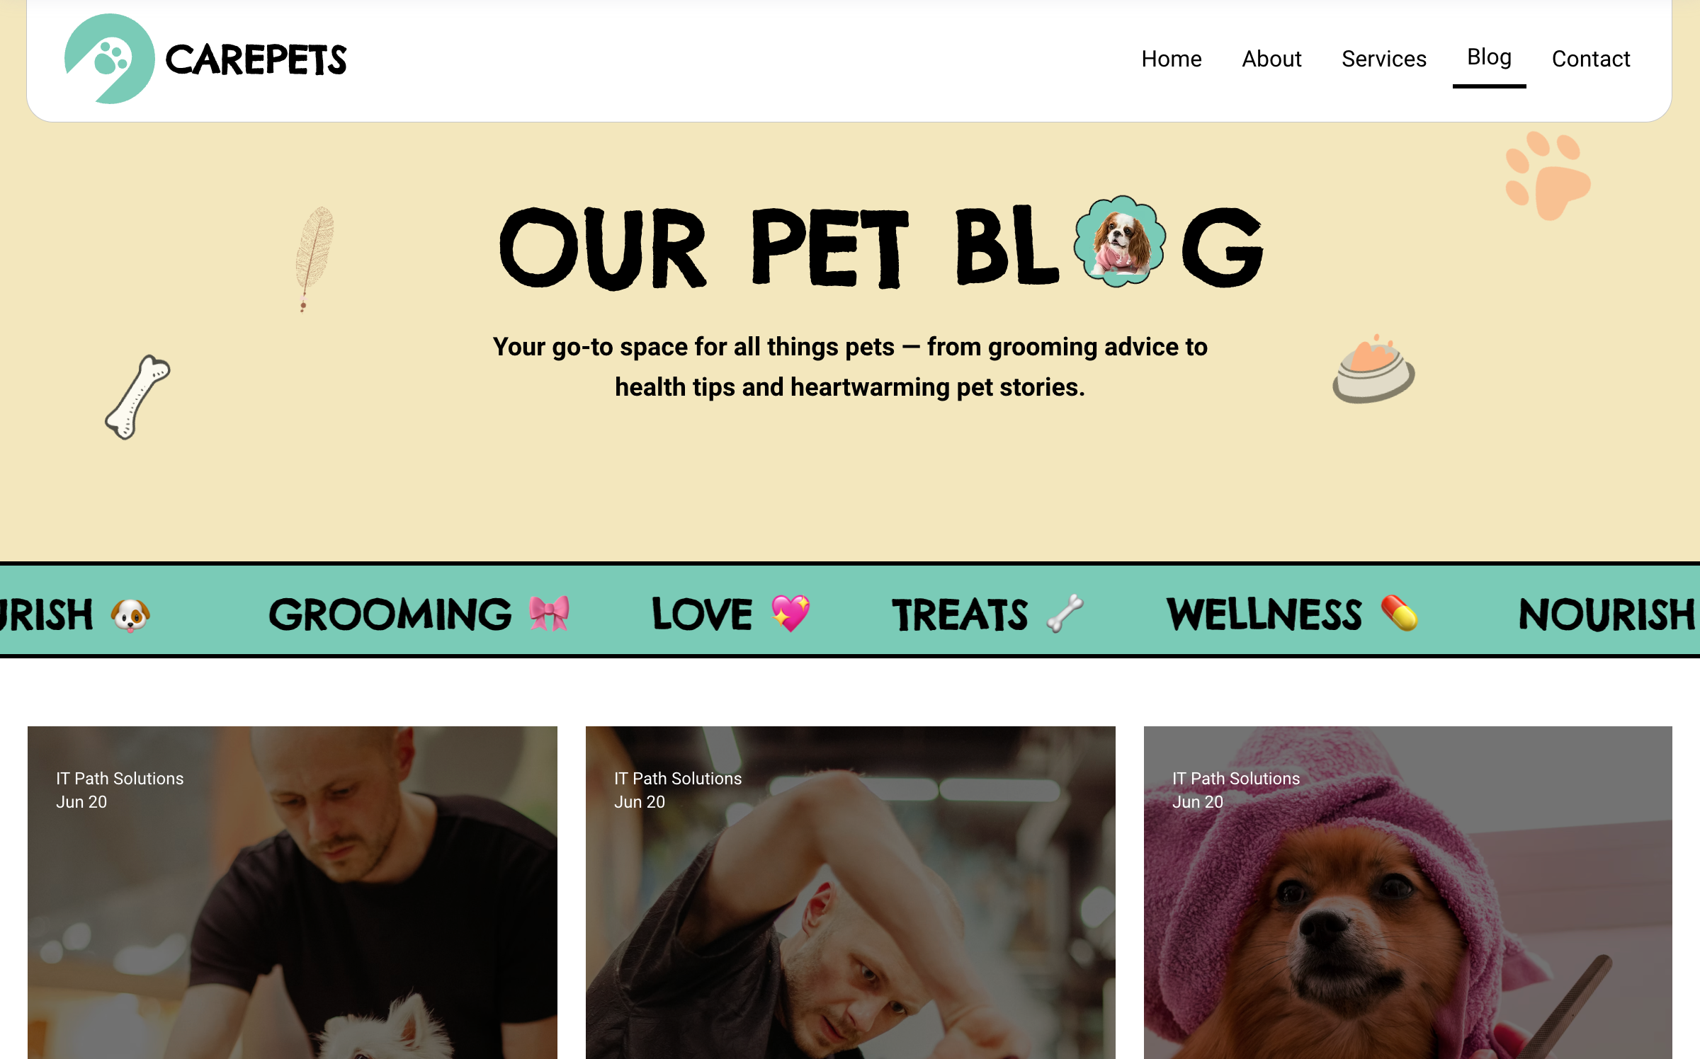Click the pink ribbon emoji beside Grooming
Screen dimensions: 1700x1059
tap(549, 613)
